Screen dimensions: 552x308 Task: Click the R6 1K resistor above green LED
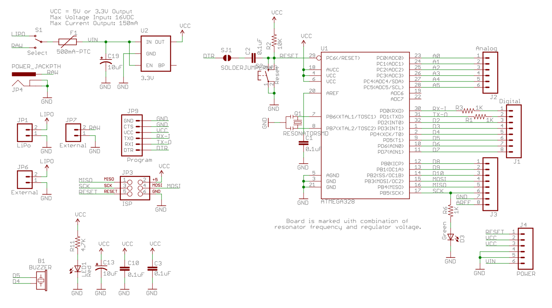(x=451, y=211)
